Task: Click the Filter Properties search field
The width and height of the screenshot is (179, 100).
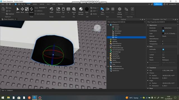Action: click(x=162, y=22)
